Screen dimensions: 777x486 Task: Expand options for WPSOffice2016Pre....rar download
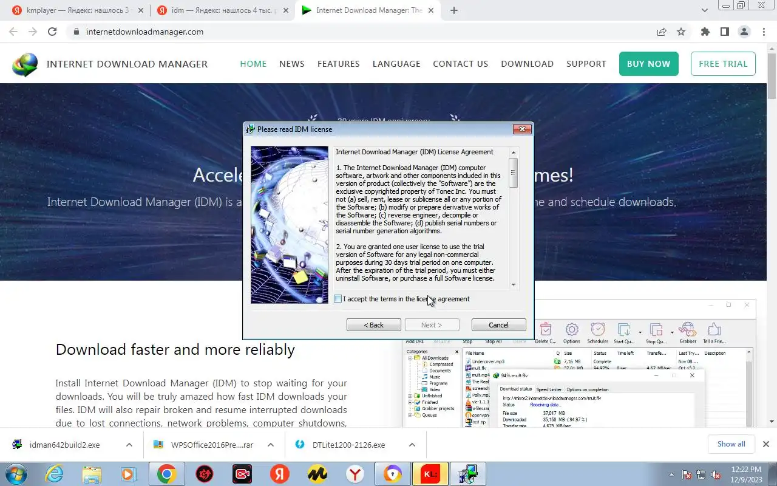coord(271,445)
